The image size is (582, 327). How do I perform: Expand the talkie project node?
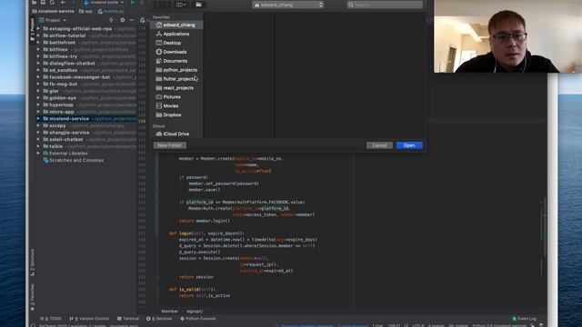click(38, 146)
